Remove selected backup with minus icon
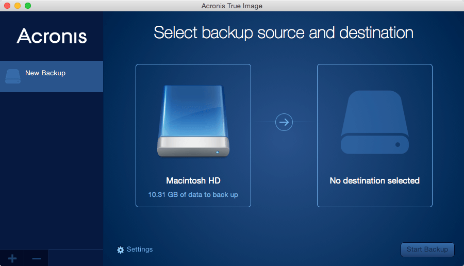Viewport: 464px width, 266px height. pyautogui.click(x=37, y=258)
